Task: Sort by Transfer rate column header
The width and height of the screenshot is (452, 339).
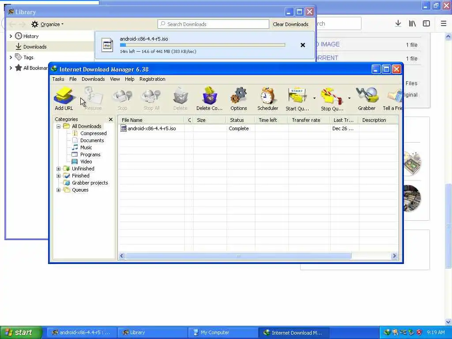Action: 309,120
